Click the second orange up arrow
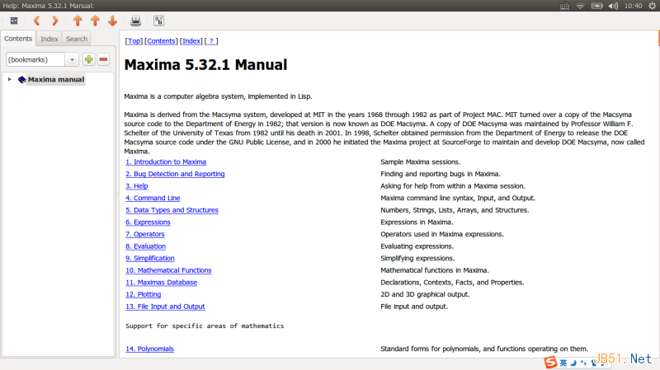Screen dimensions: 660x370 tap(95, 21)
